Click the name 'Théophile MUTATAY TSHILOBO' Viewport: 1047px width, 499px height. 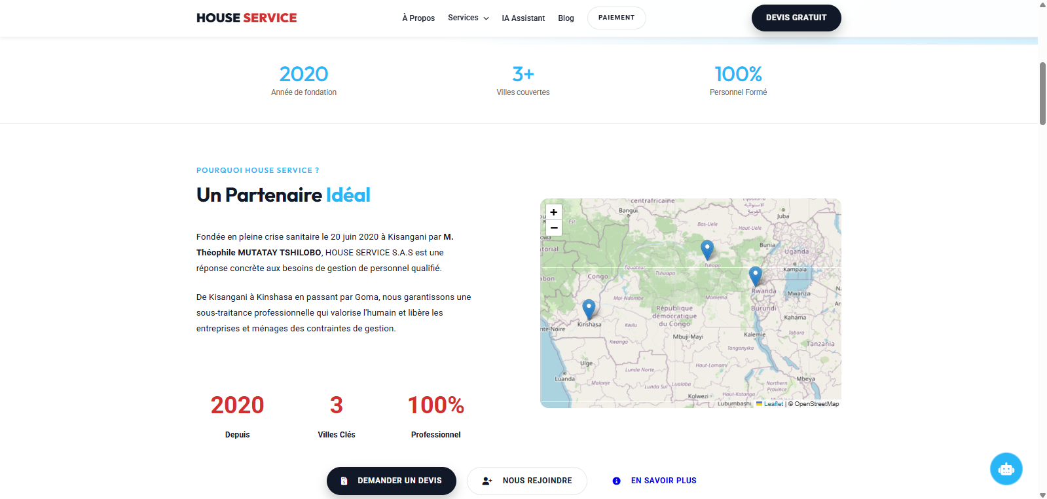(259, 253)
